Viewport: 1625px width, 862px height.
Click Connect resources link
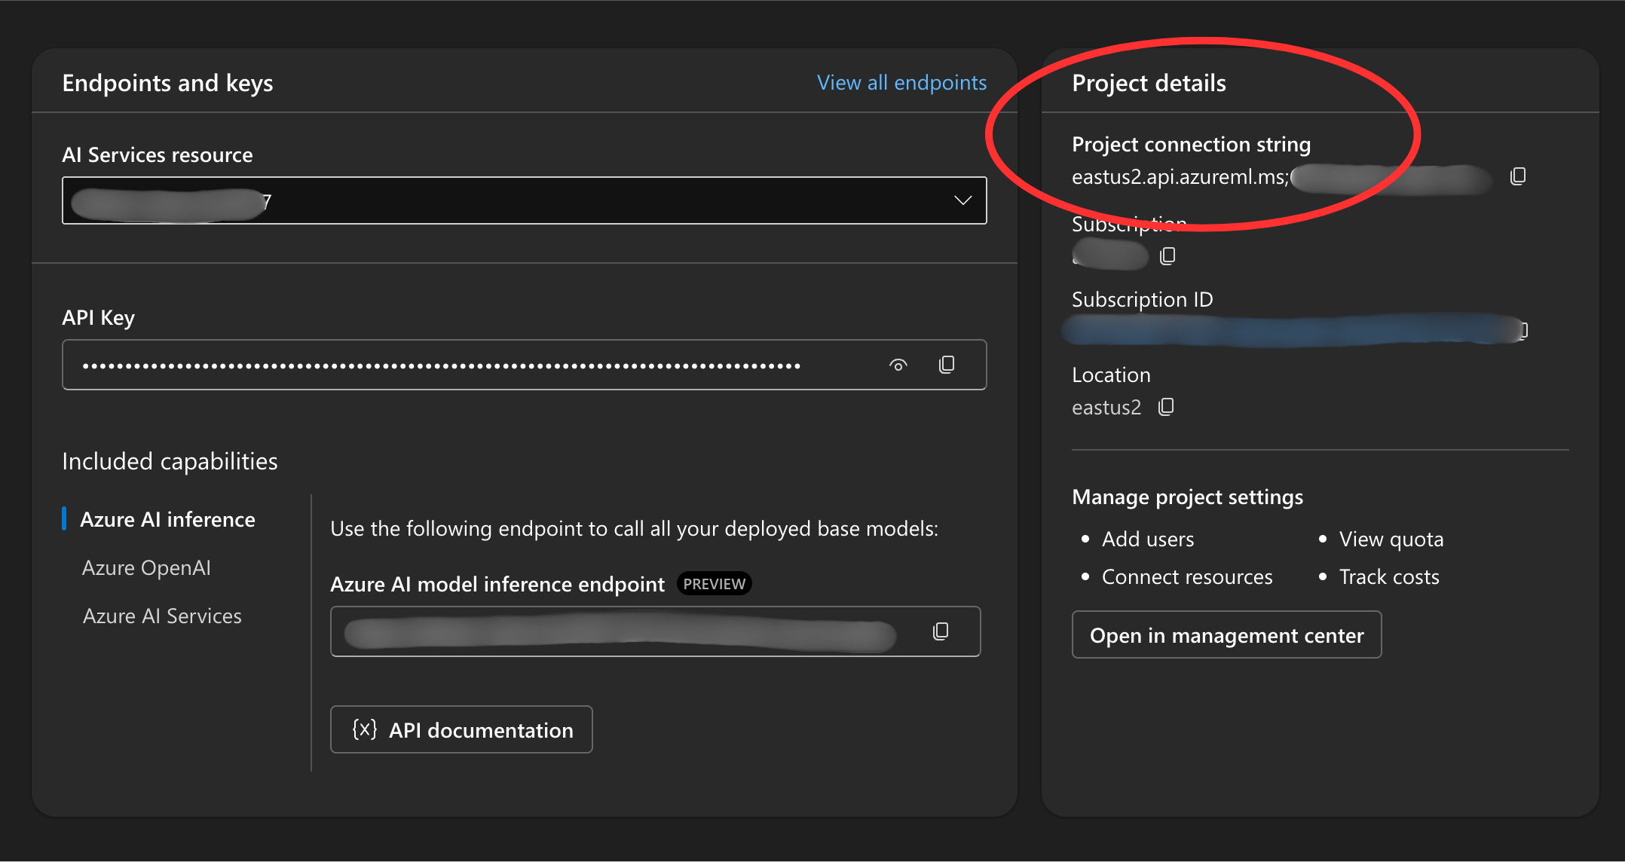(1186, 577)
